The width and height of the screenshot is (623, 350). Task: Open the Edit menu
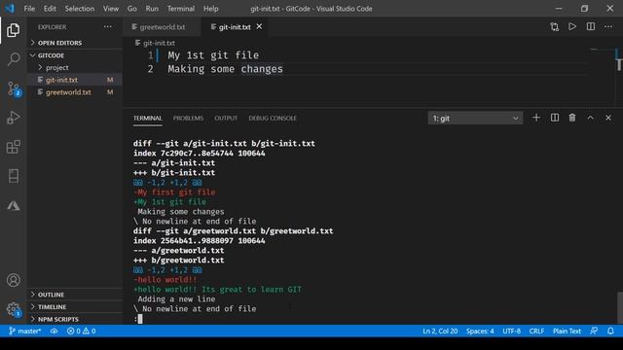pos(50,9)
